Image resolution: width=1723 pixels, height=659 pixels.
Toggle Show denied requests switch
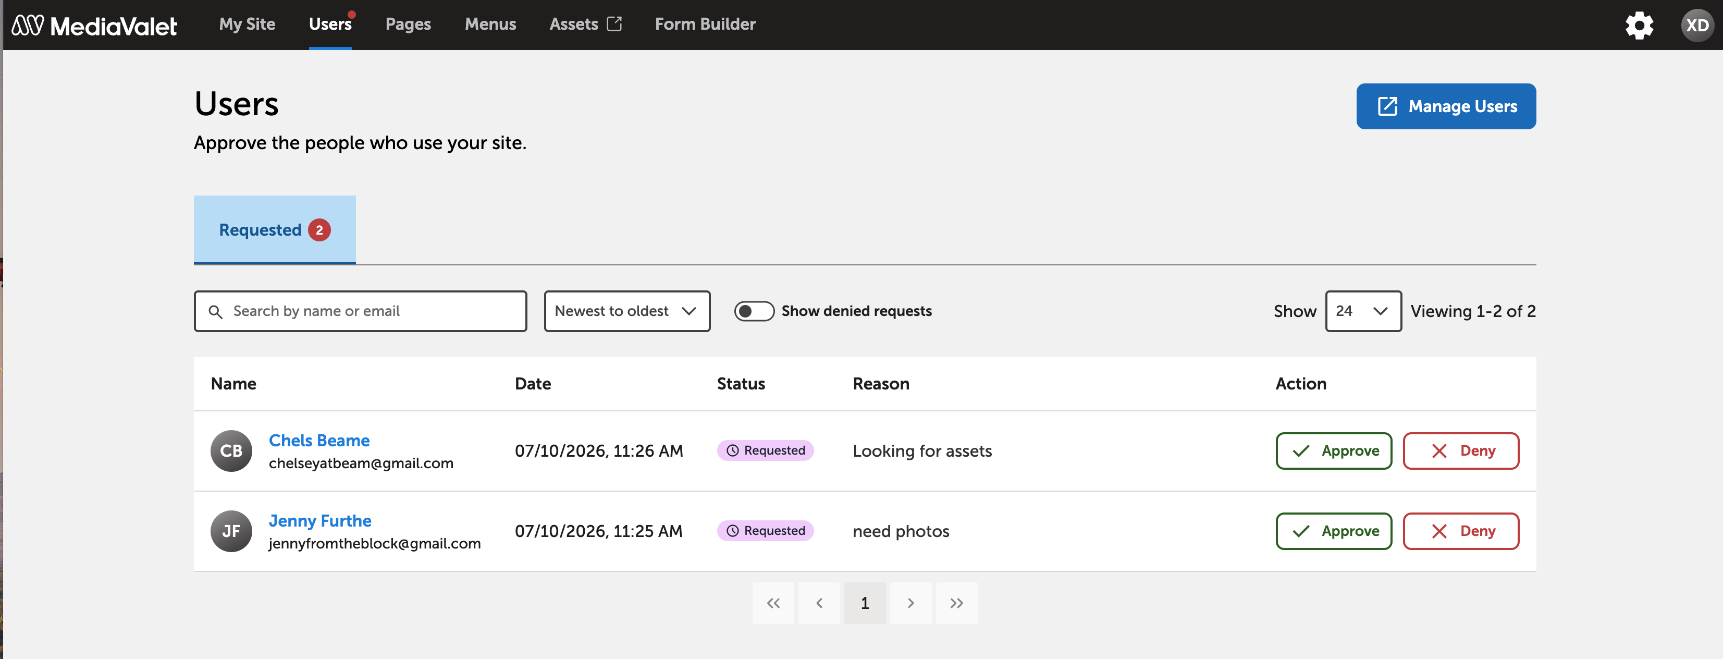point(754,311)
